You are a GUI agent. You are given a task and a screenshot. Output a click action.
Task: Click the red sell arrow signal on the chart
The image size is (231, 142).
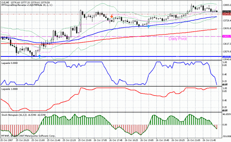pyautogui.click(x=112, y=16)
